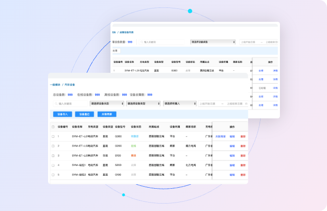Click the 设备导入 button
327x211 pixels.
coord(62,114)
